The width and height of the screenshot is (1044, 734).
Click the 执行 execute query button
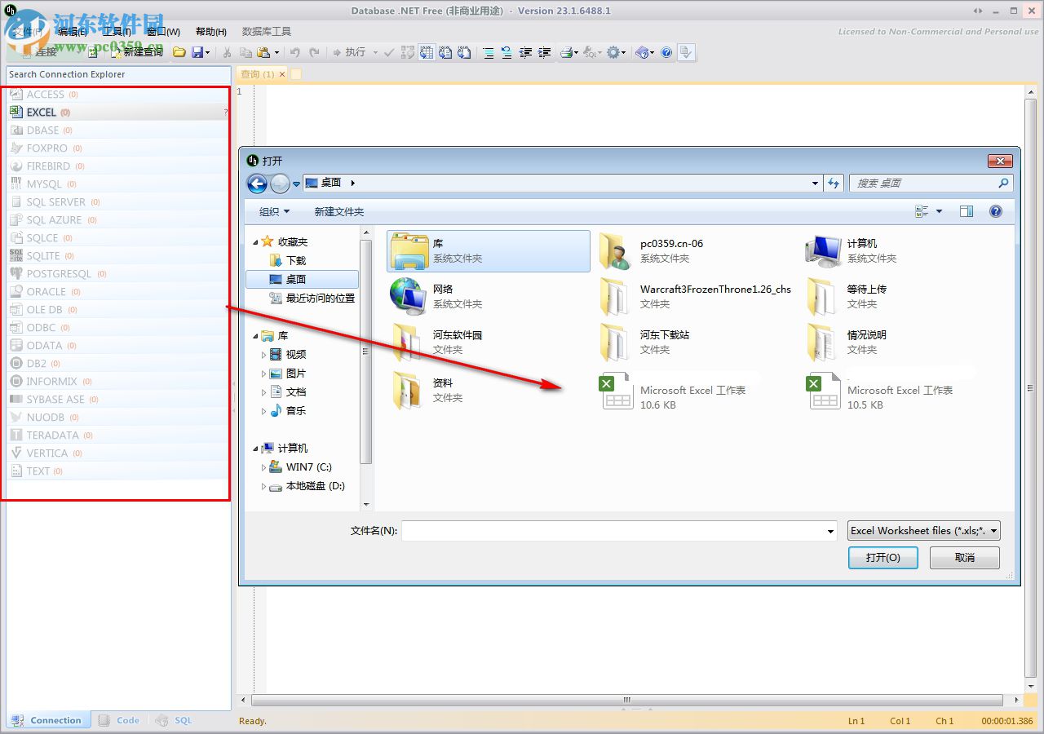point(349,52)
